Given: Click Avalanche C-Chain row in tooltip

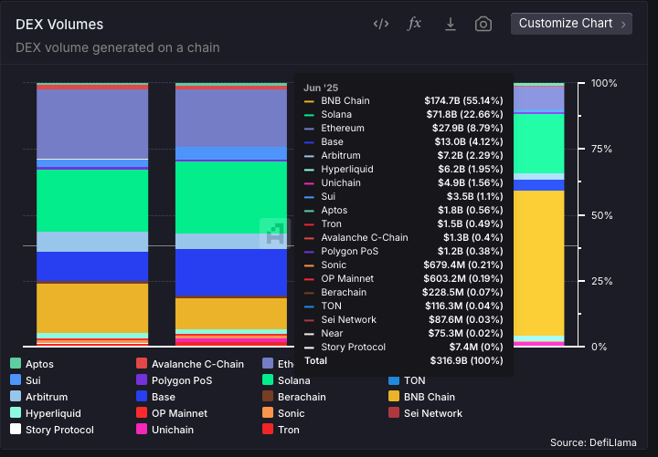Looking at the screenshot, I should 403,237.
